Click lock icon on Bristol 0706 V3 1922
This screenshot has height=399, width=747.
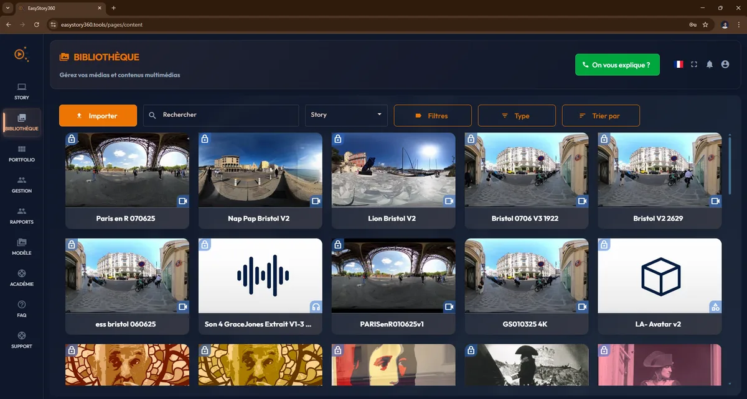[x=471, y=139]
